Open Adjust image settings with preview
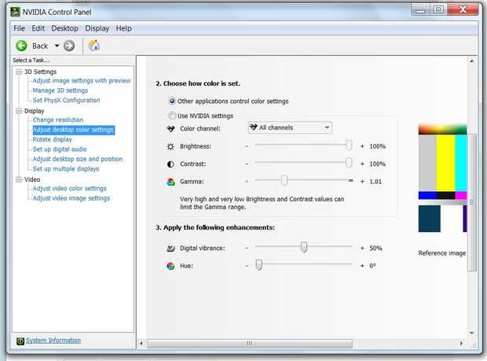Viewport: 487px width, 361px height. point(82,81)
